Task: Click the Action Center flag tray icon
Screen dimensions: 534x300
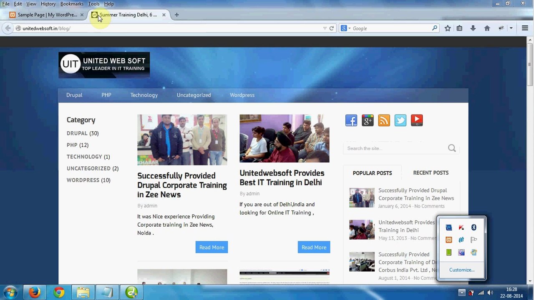Action: click(x=474, y=240)
